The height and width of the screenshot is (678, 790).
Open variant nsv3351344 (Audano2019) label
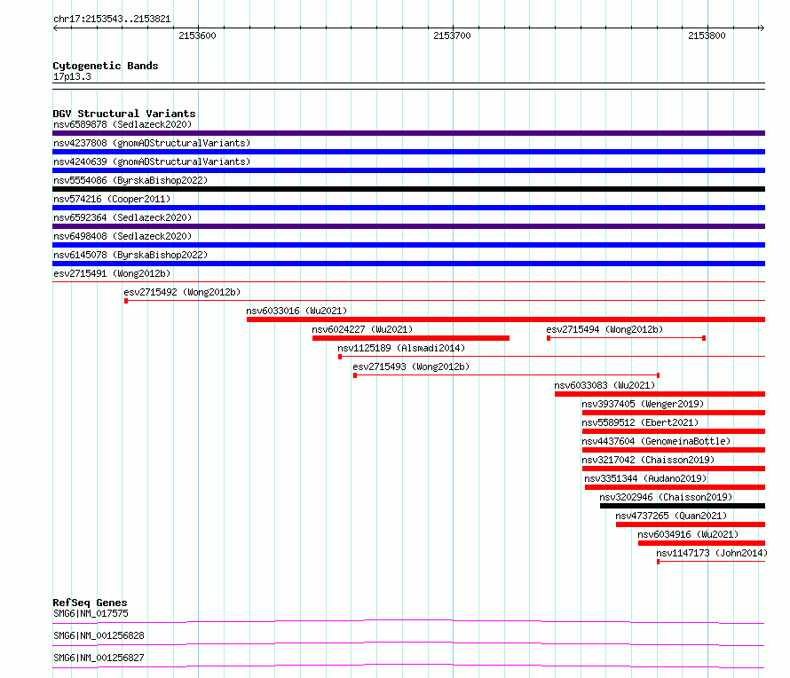click(x=645, y=478)
